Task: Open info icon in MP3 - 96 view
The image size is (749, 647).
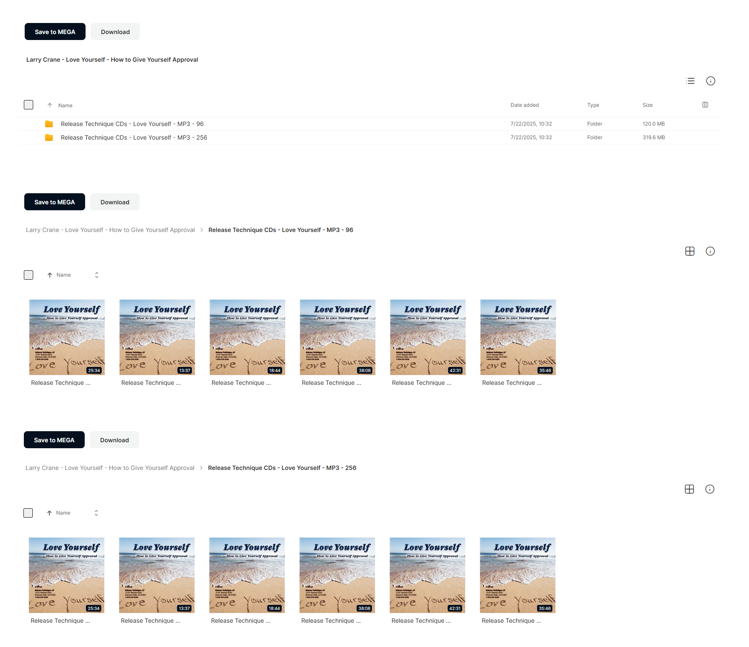Action: (x=710, y=251)
